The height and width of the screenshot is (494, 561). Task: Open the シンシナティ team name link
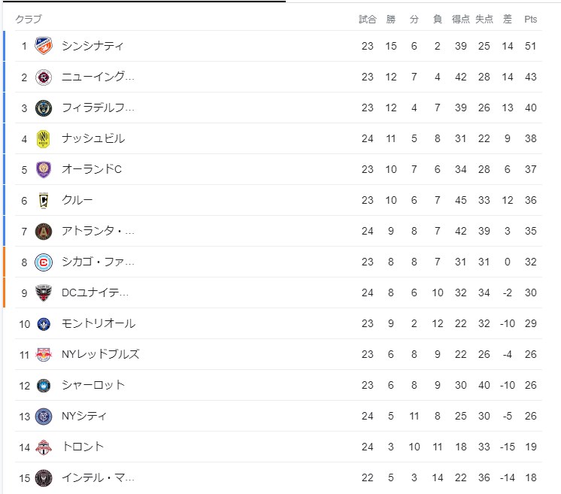(x=92, y=46)
